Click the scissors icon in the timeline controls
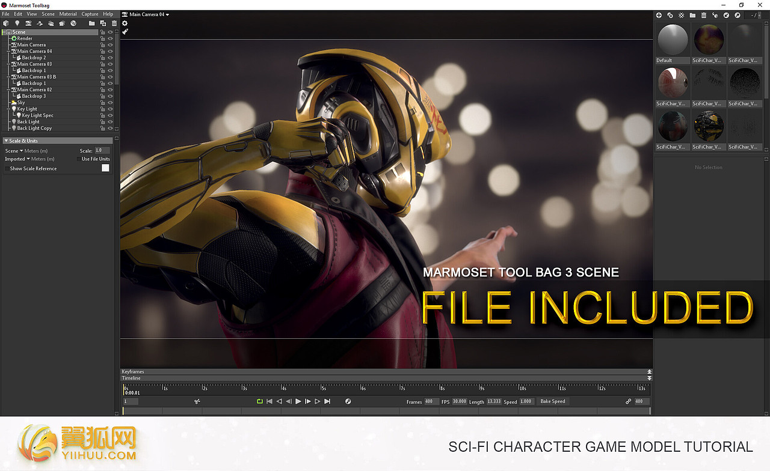The height and width of the screenshot is (471, 770). coord(197,401)
